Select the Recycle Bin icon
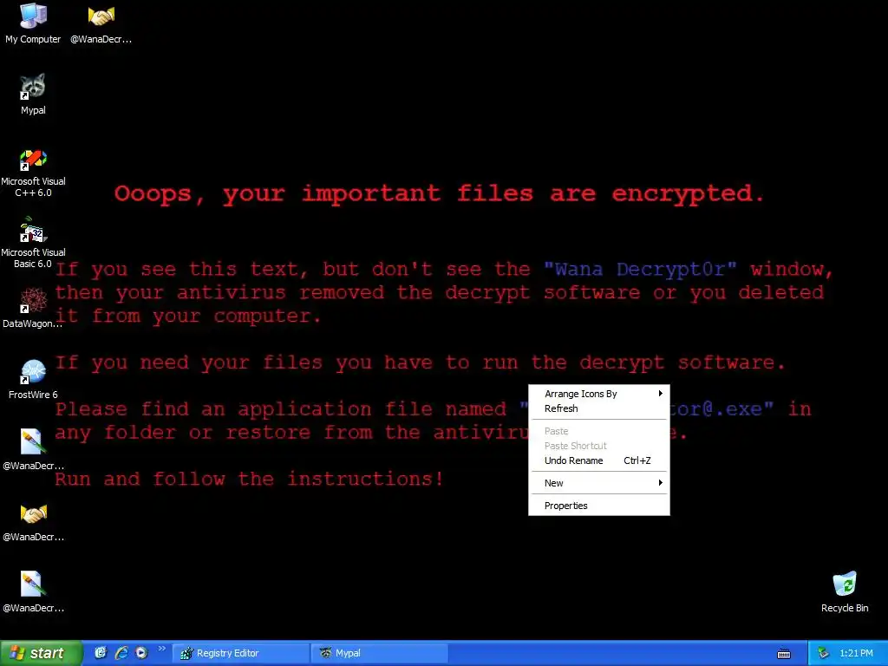This screenshot has height=666, width=888. coord(845,591)
